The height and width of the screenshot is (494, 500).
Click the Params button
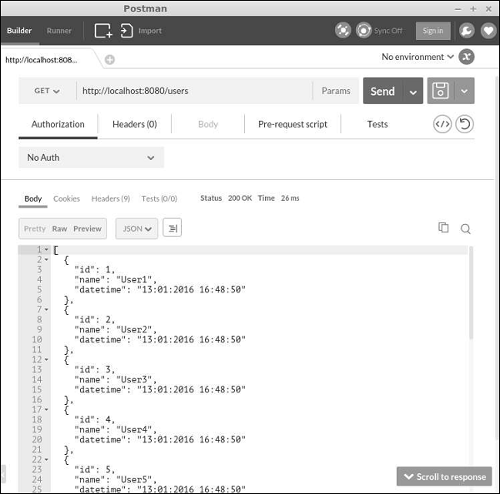336,91
